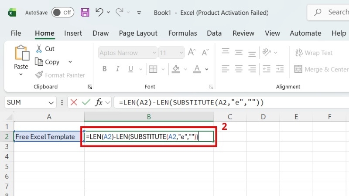Click Format Painter button
349x196 pixels.
(x=60, y=75)
